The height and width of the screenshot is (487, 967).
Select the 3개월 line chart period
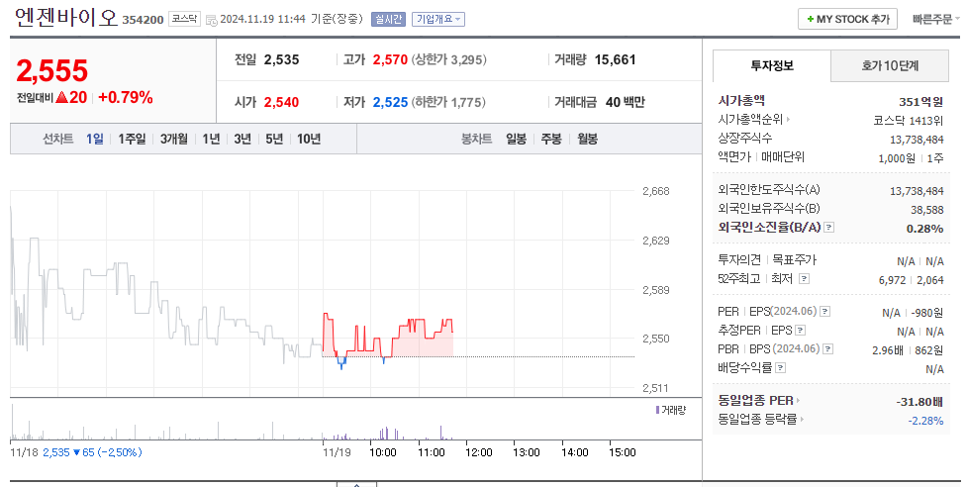pyautogui.click(x=174, y=139)
